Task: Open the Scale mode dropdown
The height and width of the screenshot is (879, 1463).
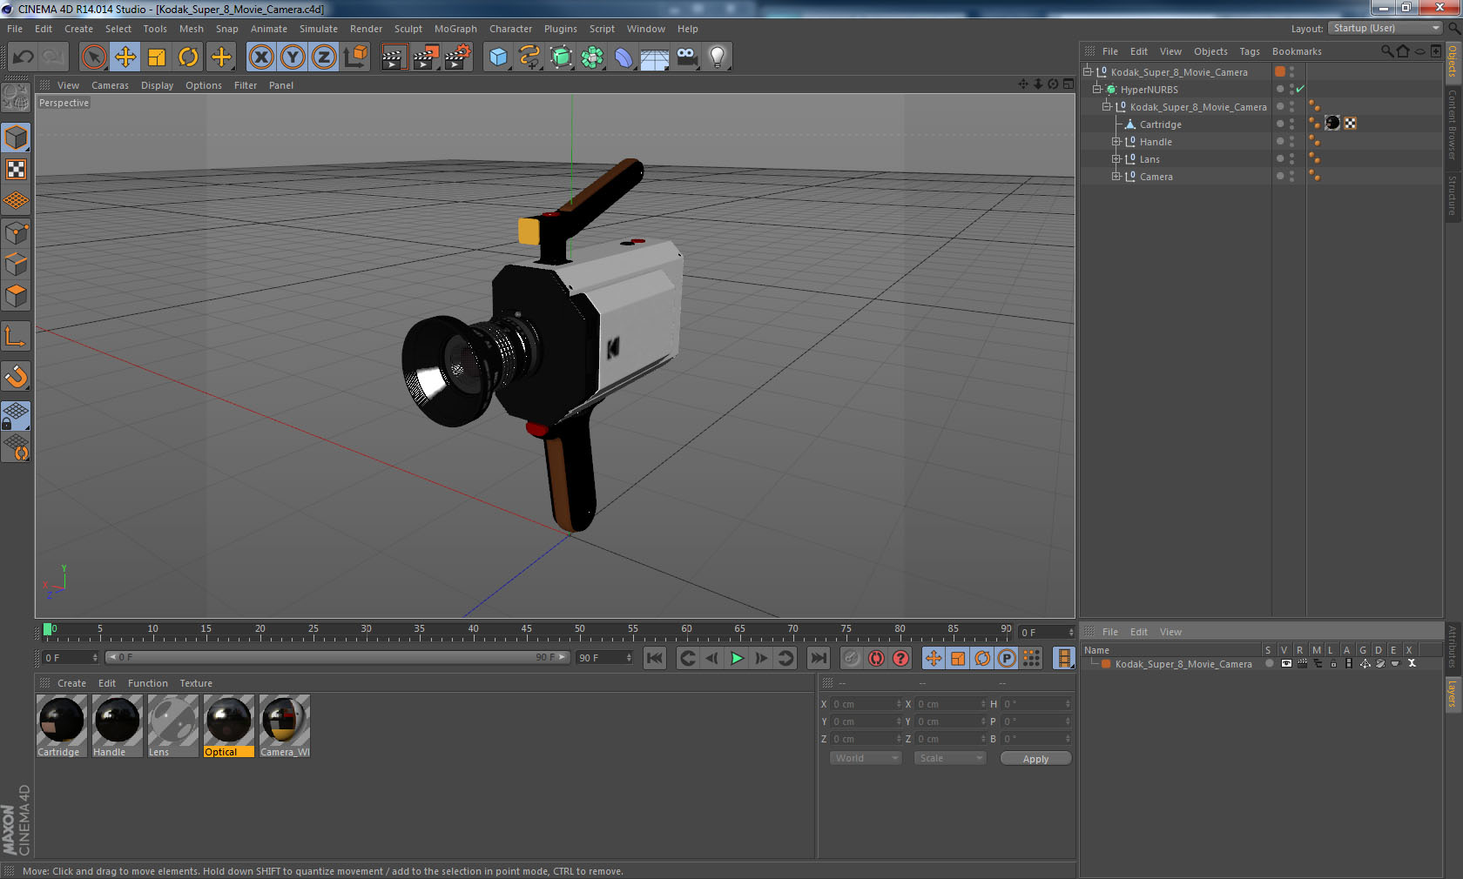Action: 950,758
